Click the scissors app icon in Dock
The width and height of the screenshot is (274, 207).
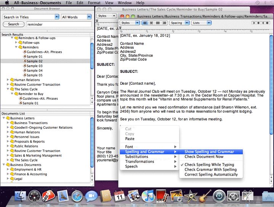[x=247, y=196]
